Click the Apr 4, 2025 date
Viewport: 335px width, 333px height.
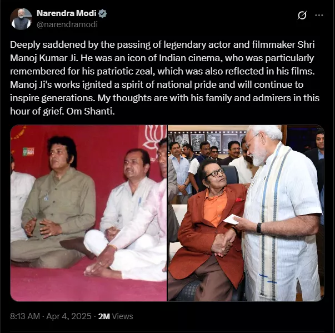69,316
